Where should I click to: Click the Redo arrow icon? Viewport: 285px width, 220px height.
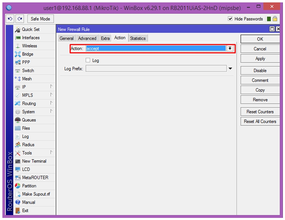click(20, 19)
